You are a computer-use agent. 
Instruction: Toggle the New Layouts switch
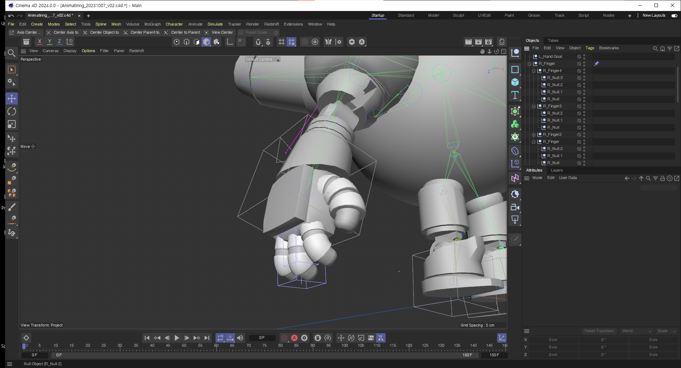(674, 16)
